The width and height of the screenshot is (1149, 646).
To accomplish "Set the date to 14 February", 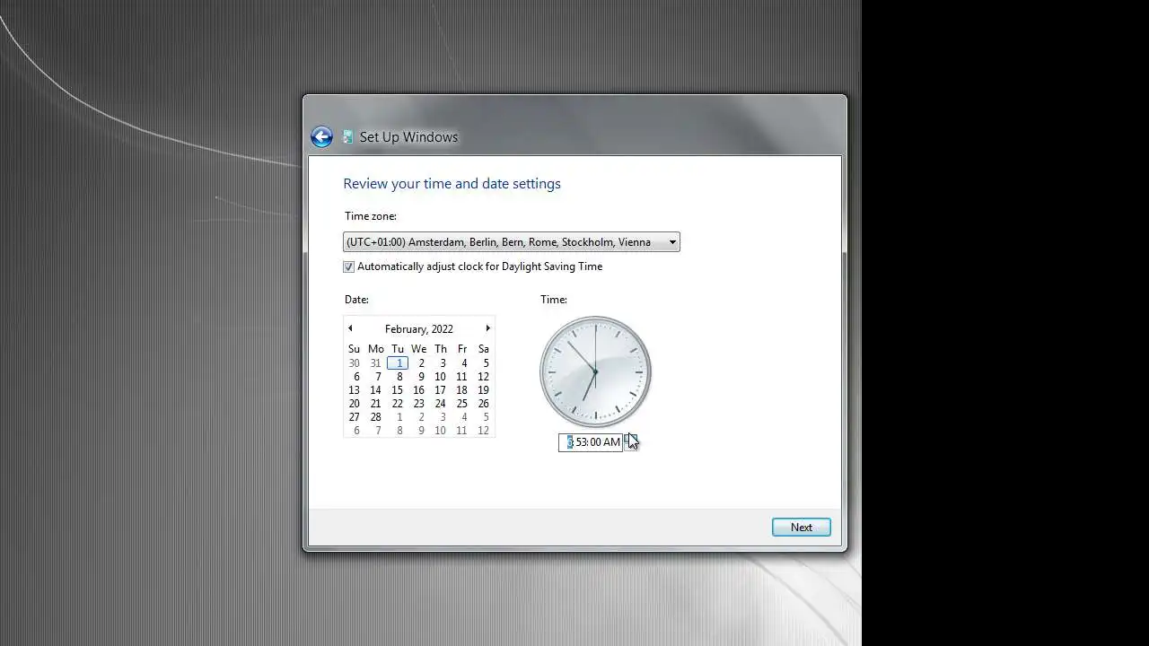I will tap(376, 390).
